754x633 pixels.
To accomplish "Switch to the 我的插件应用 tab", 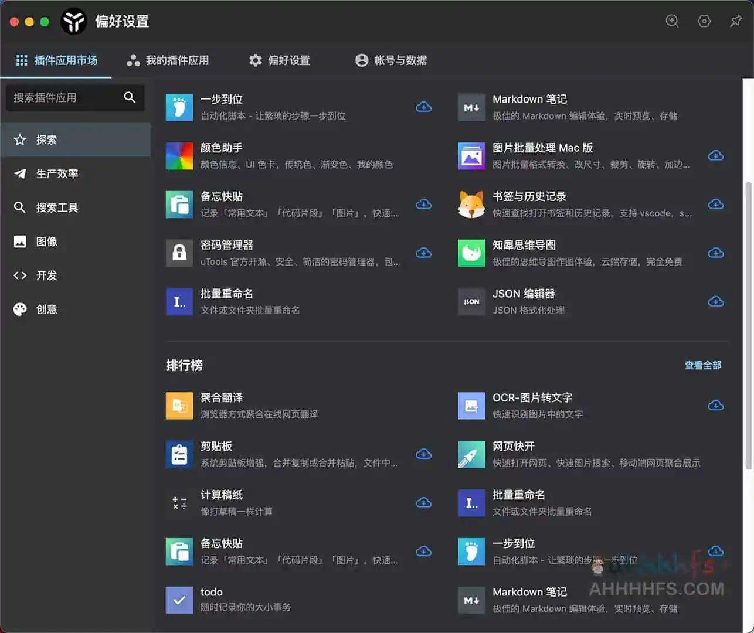I will (168, 60).
